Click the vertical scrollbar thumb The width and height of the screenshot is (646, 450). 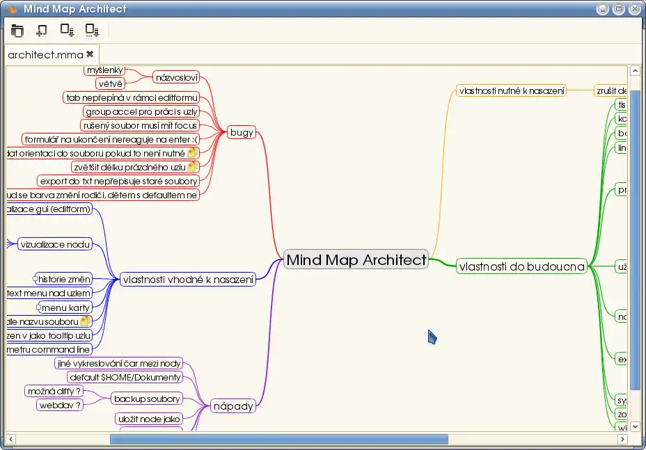pyautogui.click(x=635, y=240)
